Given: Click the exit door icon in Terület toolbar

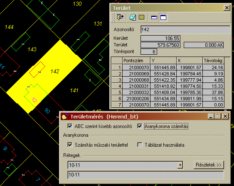Looking at the screenshot, I should click(120, 17).
